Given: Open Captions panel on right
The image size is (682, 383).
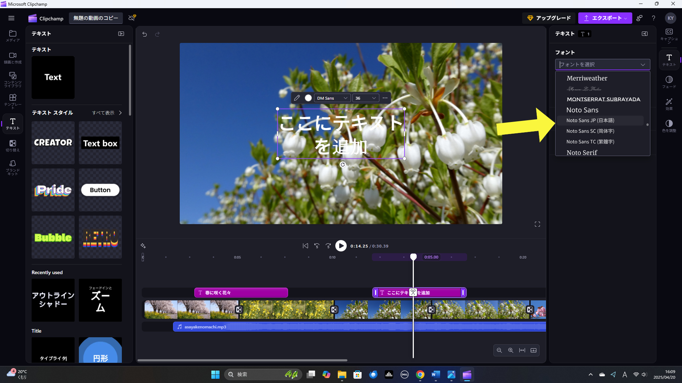Looking at the screenshot, I should [669, 36].
